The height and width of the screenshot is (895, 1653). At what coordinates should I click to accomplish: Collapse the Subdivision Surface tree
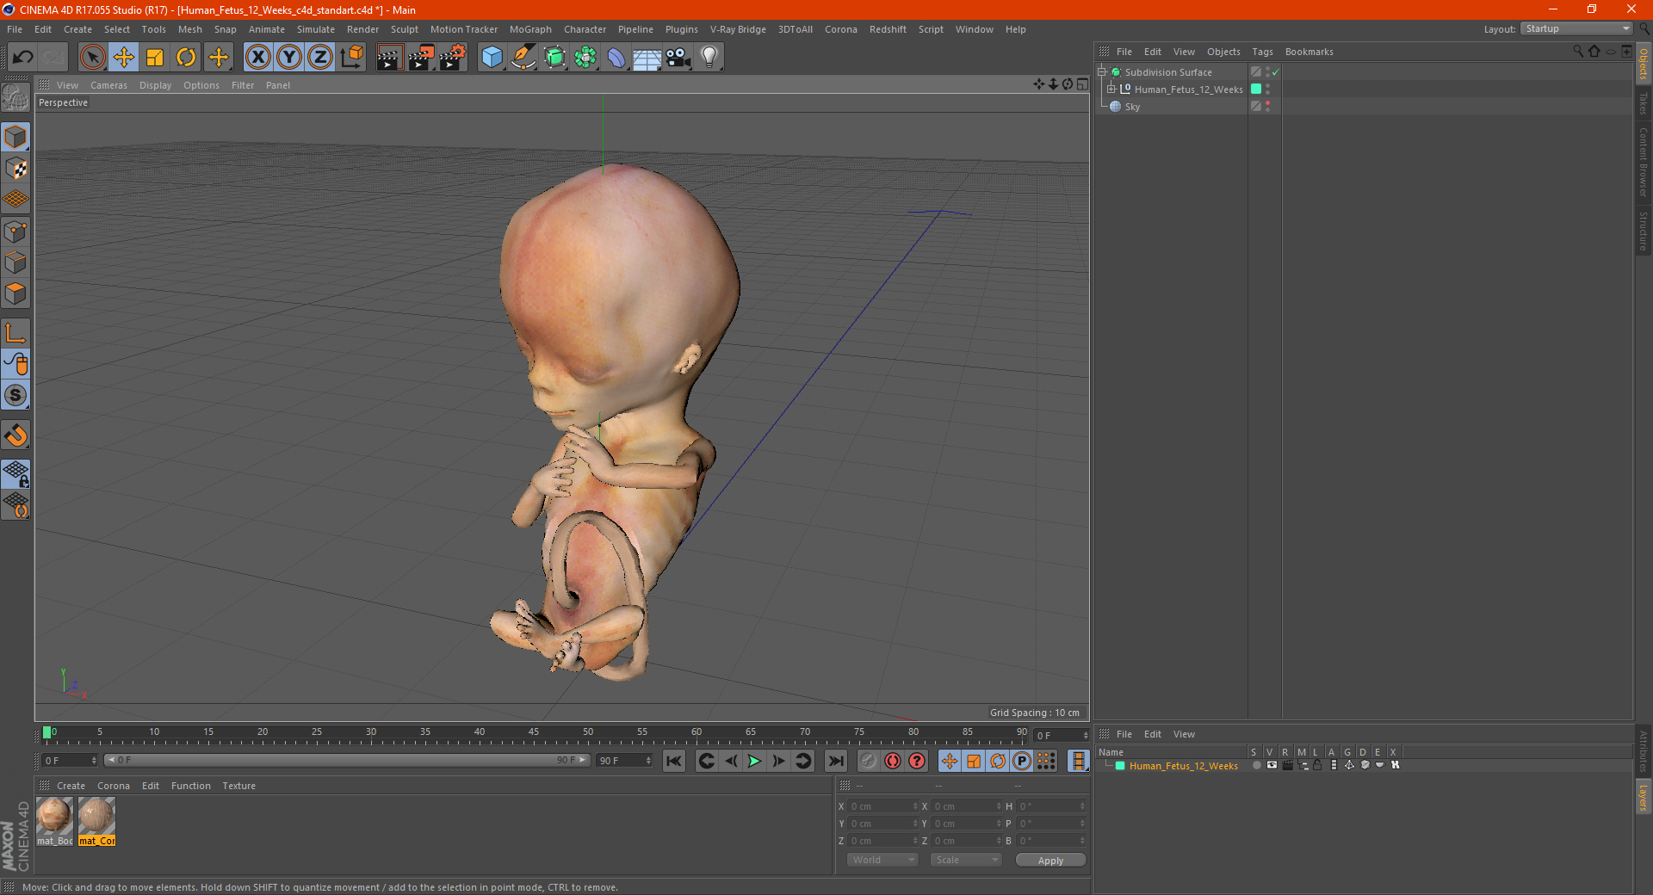[1101, 72]
